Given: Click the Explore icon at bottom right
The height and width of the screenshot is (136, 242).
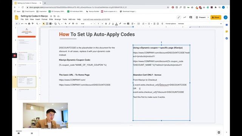Looking at the screenshot, I should [219, 132].
